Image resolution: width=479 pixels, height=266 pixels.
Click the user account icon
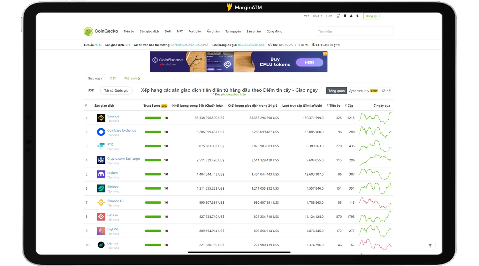pos(351,16)
